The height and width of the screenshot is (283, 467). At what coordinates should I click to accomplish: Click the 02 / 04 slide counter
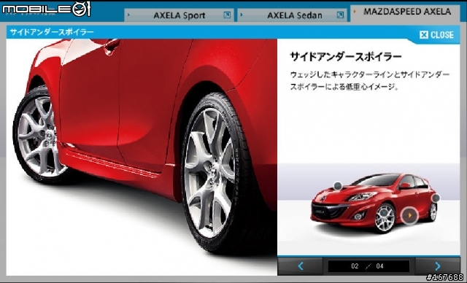click(368, 266)
